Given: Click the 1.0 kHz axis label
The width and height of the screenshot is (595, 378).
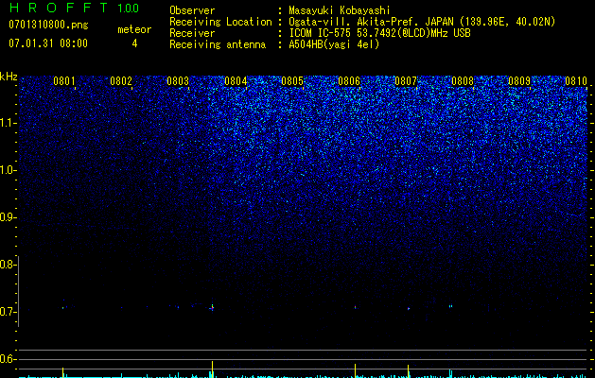Looking at the screenshot, I should click(9, 170).
